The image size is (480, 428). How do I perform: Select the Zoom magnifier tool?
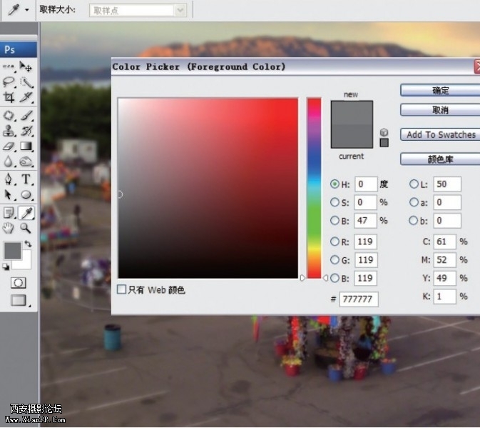[x=26, y=228]
